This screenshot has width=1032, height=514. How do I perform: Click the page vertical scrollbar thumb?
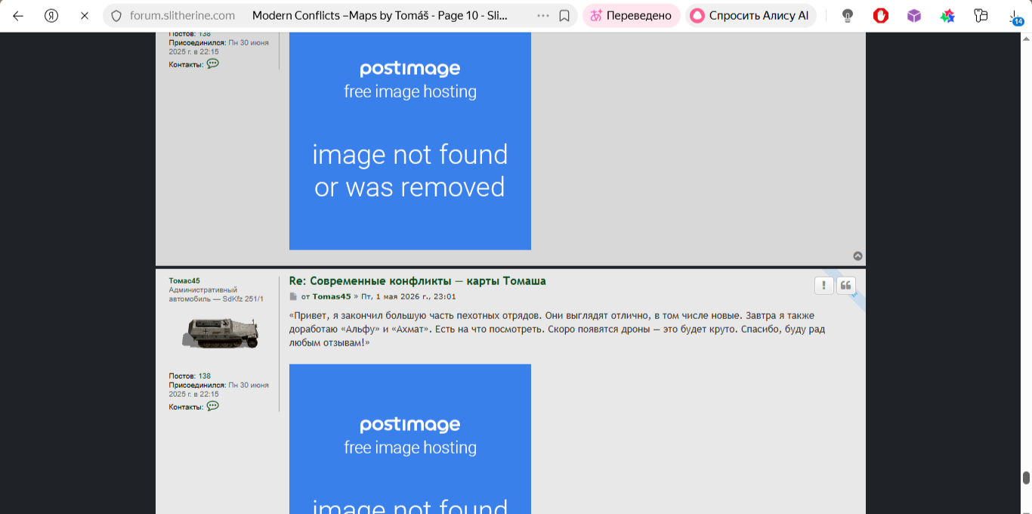pos(1026,478)
